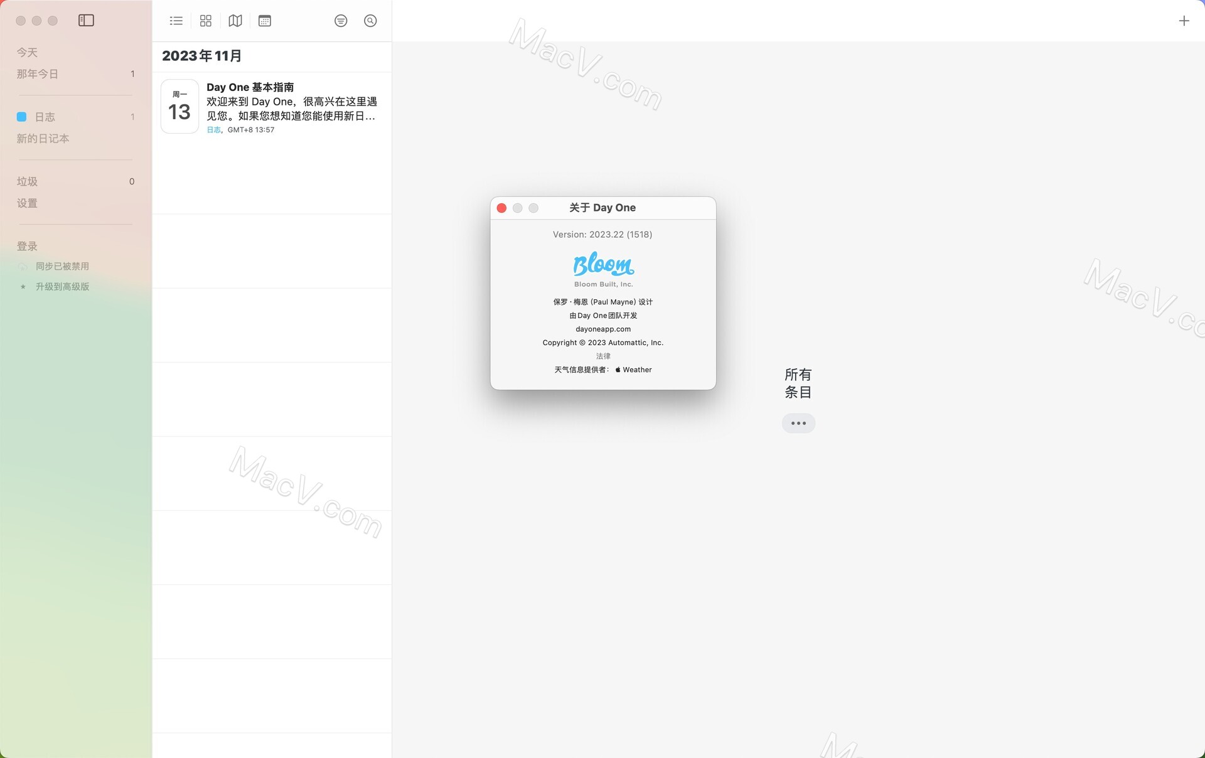Click the Apple Weather attribution
The width and height of the screenshot is (1205, 758).
[633, 370]
